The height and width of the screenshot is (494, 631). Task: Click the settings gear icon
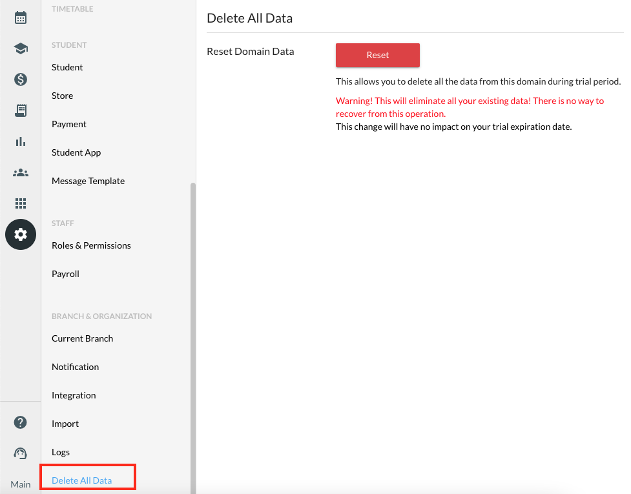21,234
